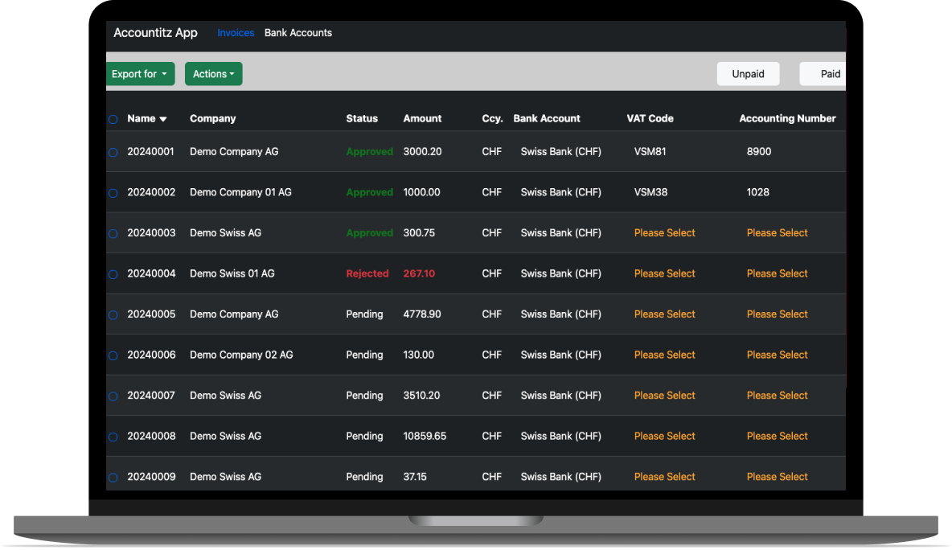The width and height of the screenshot is (952, 550).
Task: Choose Accounting Number for invoice 20240006
Action: [x=778, y=355]
